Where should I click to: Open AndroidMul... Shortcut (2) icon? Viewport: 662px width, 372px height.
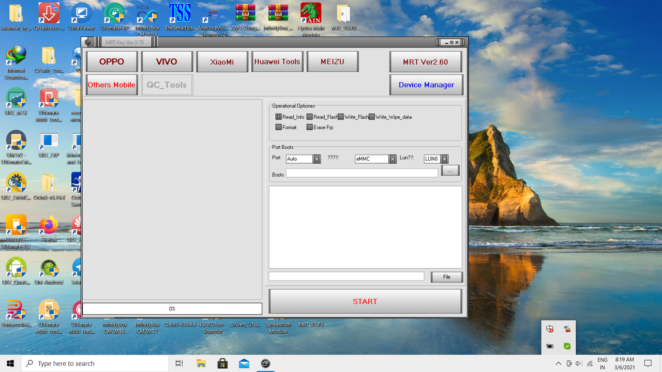click(213, 20)
